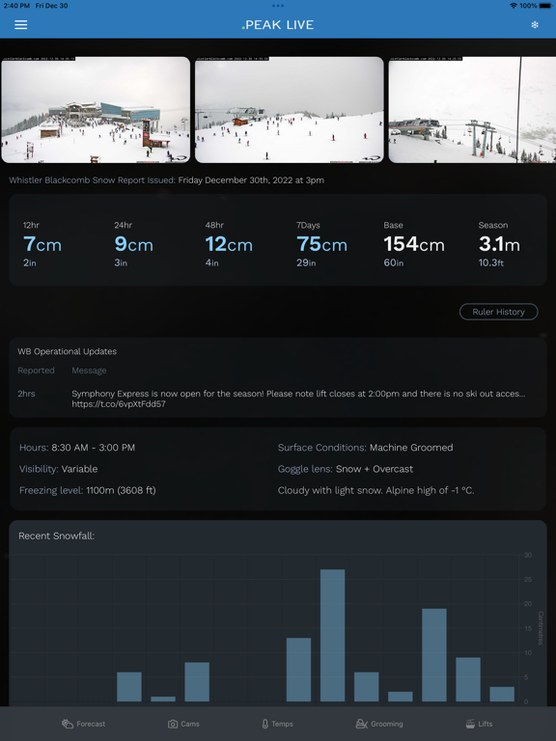Tap the Freezing level 1100m text
Viewport: 556px width, 741px height.
pyautogui.click(x=88, y=490)
